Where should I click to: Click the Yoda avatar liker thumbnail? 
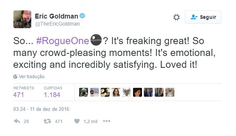[84, 92]
